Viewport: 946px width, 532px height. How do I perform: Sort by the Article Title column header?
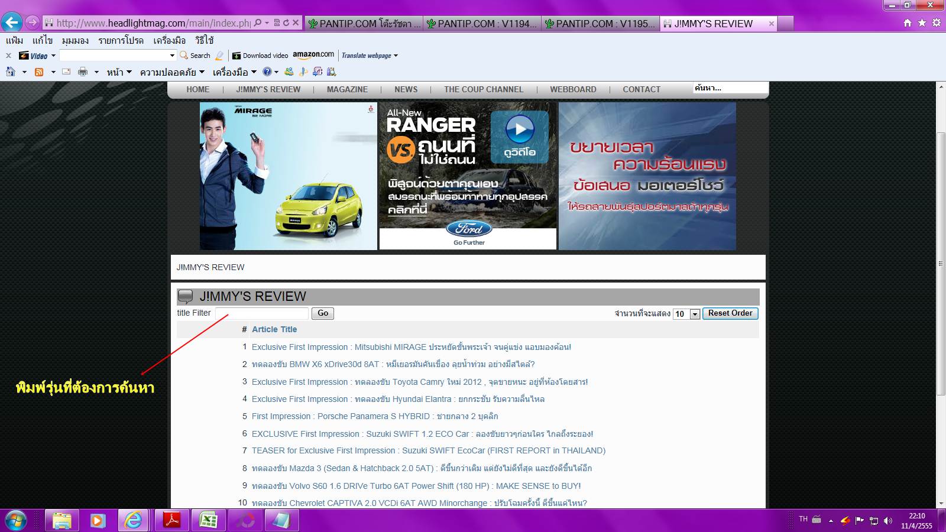tap(274, 329)
